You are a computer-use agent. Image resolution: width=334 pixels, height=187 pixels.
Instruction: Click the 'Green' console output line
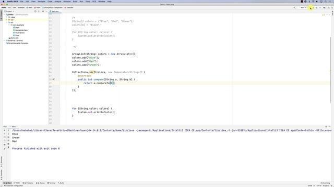(x=16, y=138)
